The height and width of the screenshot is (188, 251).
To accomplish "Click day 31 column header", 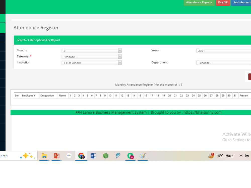I will click(235, 96).
